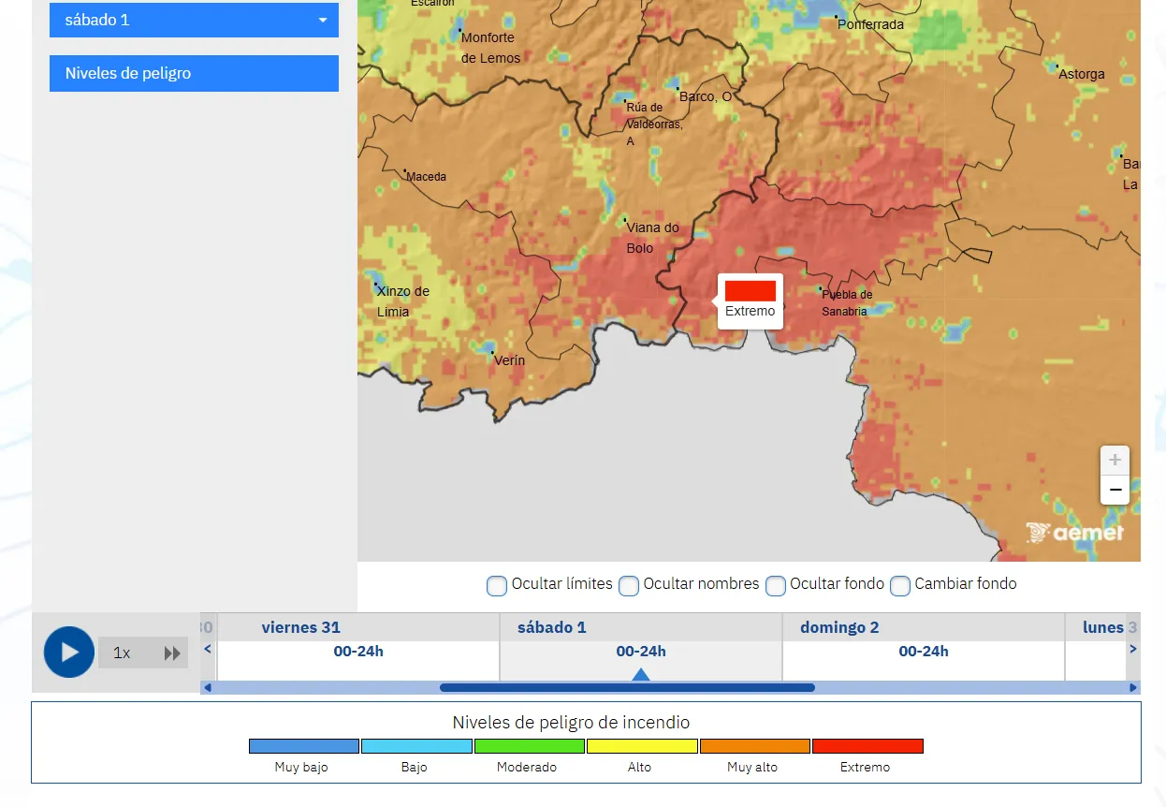Tick the Ocultar nombres checkbox

629,586
